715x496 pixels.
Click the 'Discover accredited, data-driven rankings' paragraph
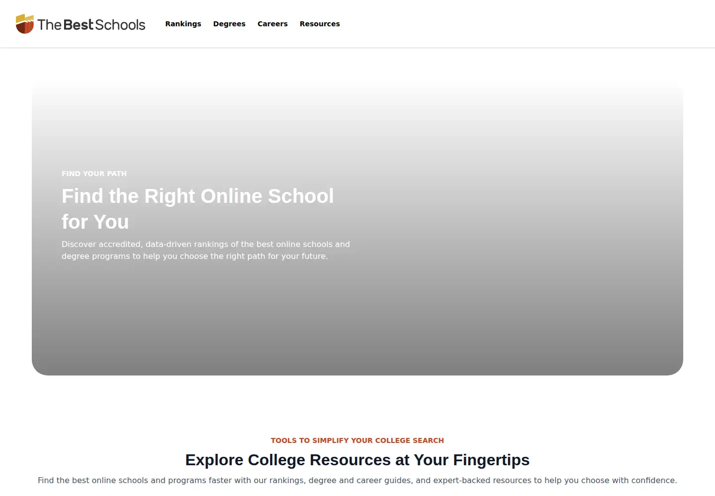click(206, 250)
